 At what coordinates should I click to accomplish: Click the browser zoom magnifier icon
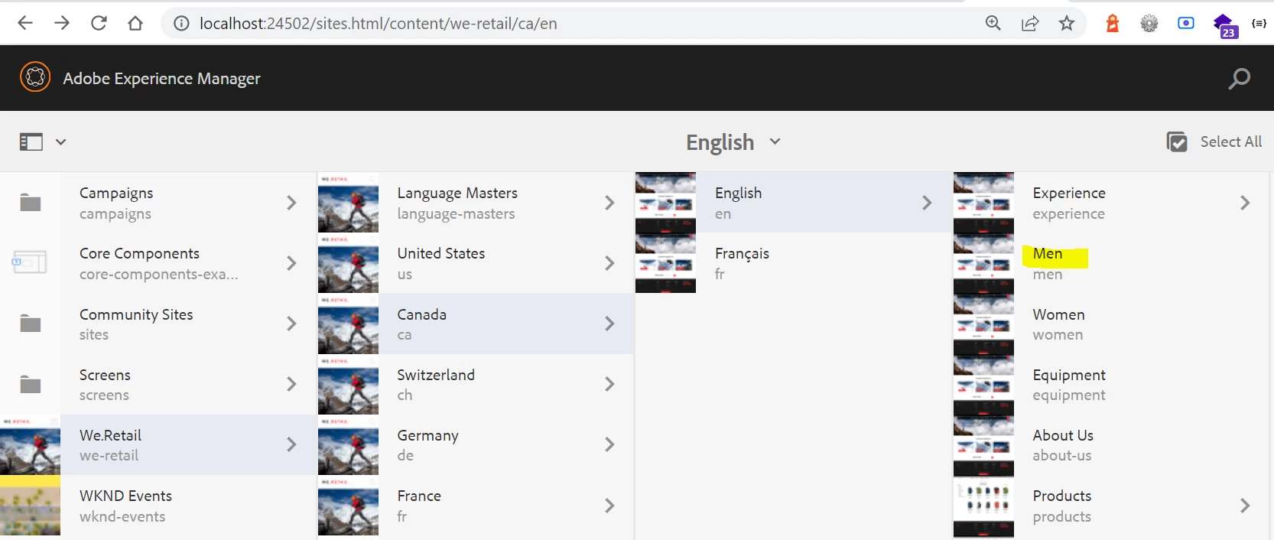point(993,23)
